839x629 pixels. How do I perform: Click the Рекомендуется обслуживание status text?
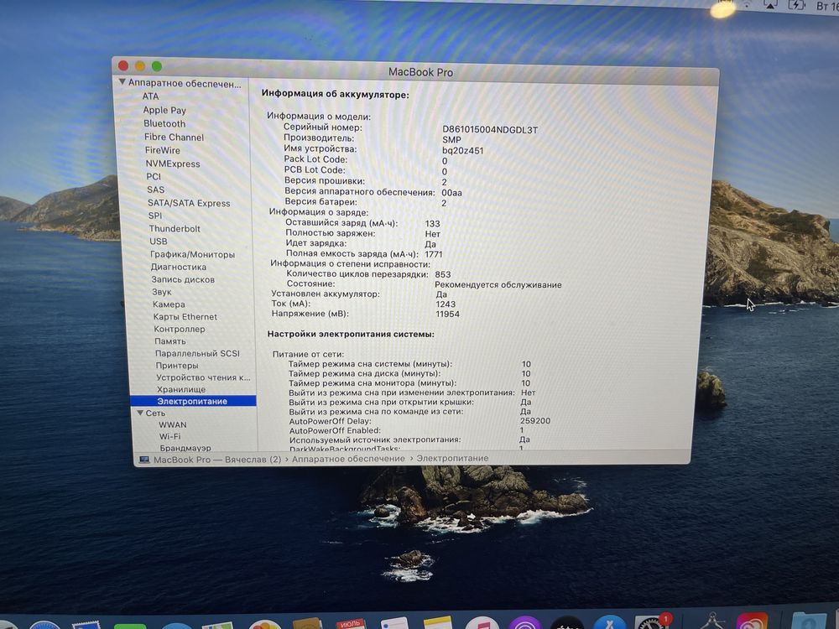click(498, 284)
